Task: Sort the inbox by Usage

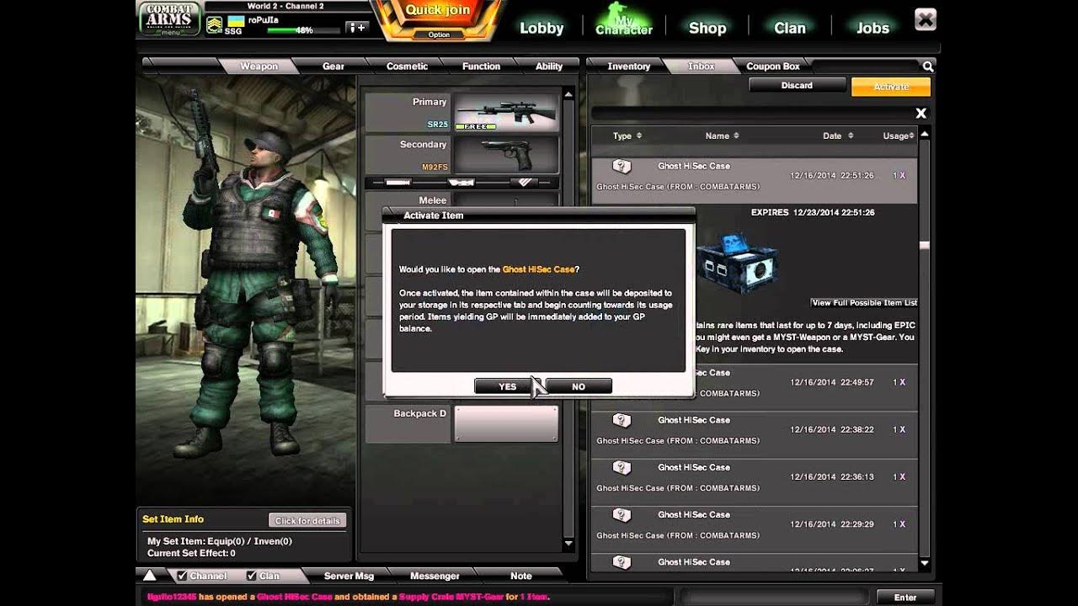Action: pyautogui.click(x=898, y=136)
